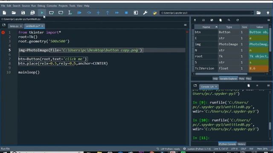The image size is (273, 153).
Task: Open the Edit menu
Action: pos(9,6)
